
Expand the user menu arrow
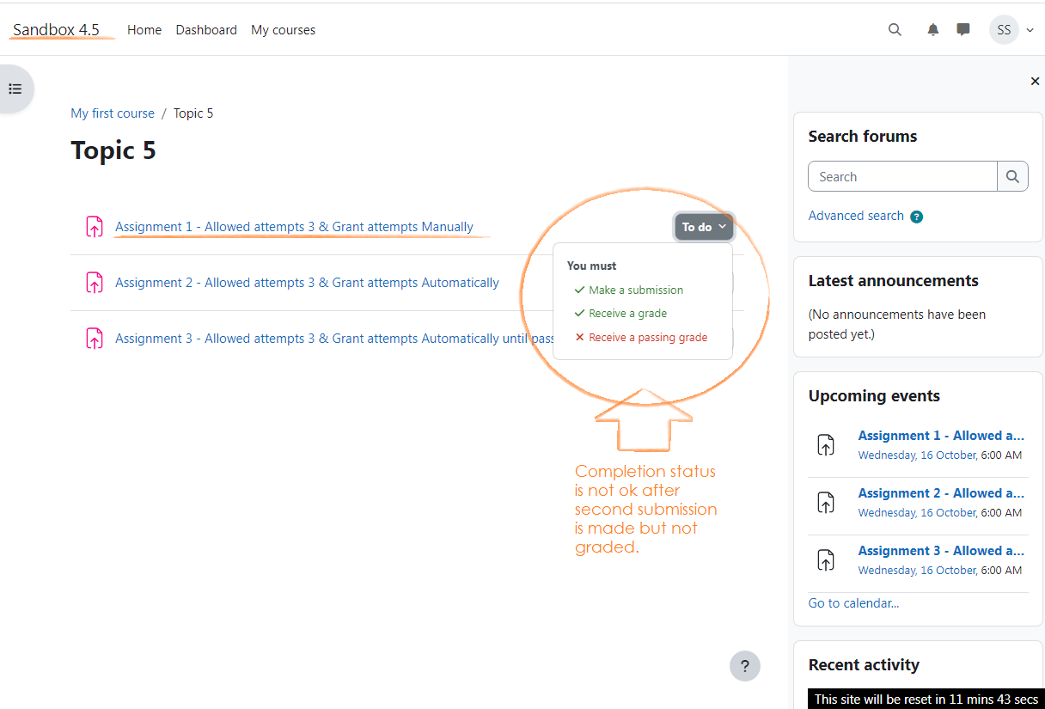[1030, 31]
